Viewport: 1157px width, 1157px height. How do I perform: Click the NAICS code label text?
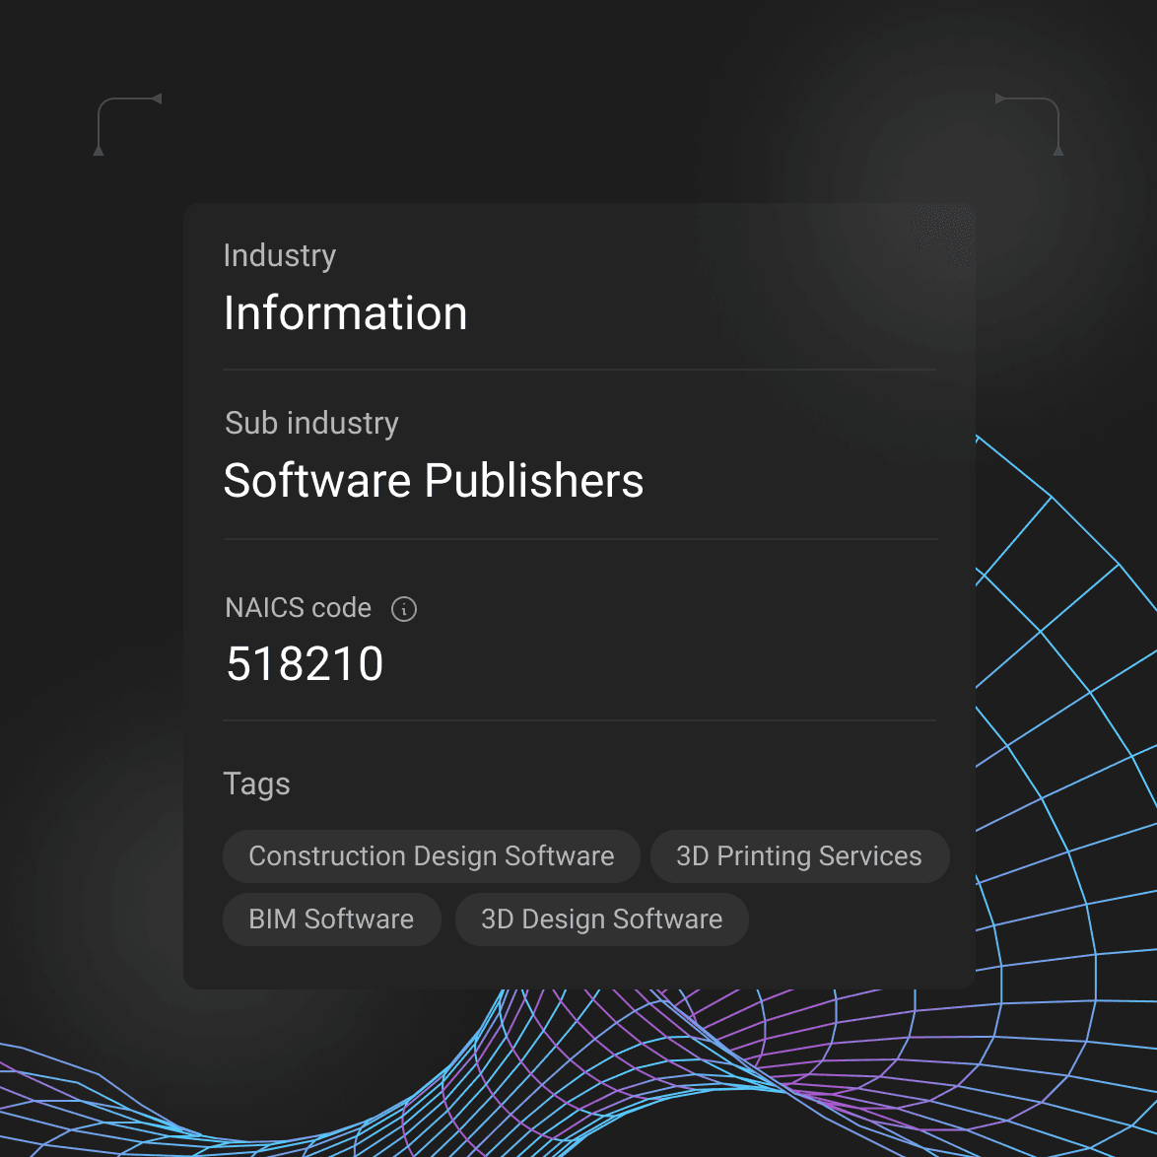(298, 608)
